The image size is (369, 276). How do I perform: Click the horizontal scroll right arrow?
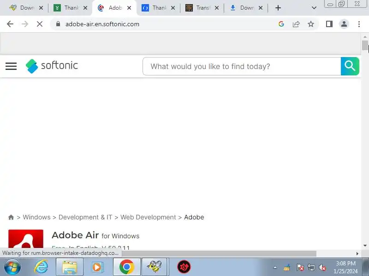coord(357,253)
